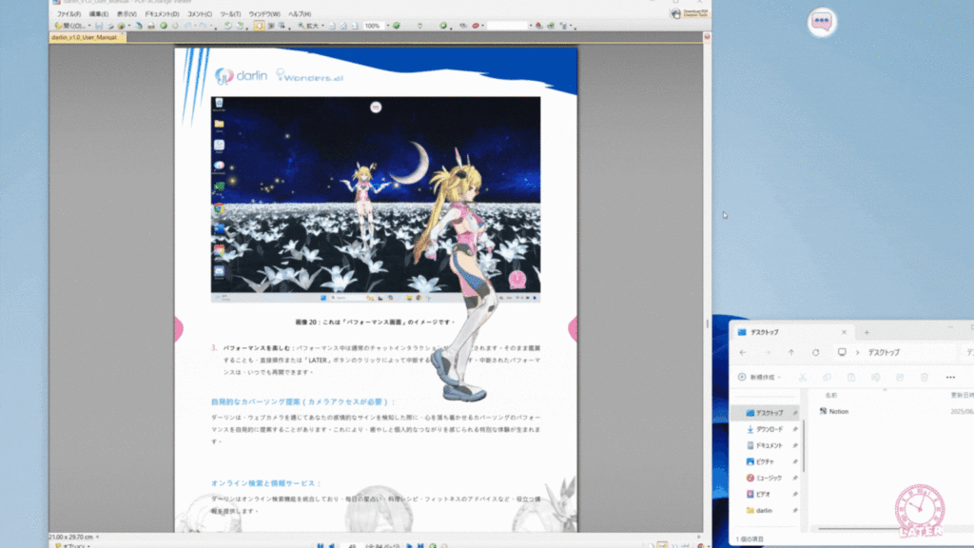Open the ヘルプ(H) menu
Viewport: 974px width, 548px height.
click(x=300, y=13)
